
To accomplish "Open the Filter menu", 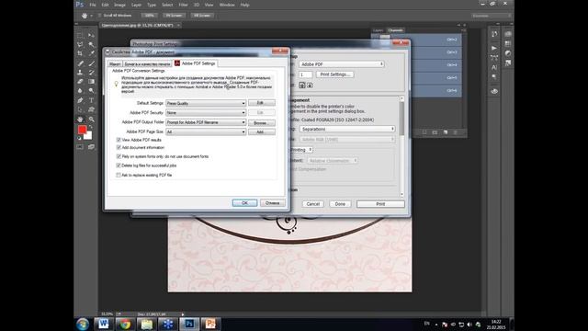I will pyautogui.click(x=183, y=5).
